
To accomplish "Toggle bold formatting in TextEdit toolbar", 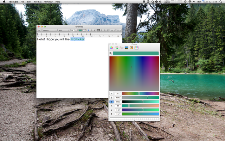I will [x=89, y=30].
